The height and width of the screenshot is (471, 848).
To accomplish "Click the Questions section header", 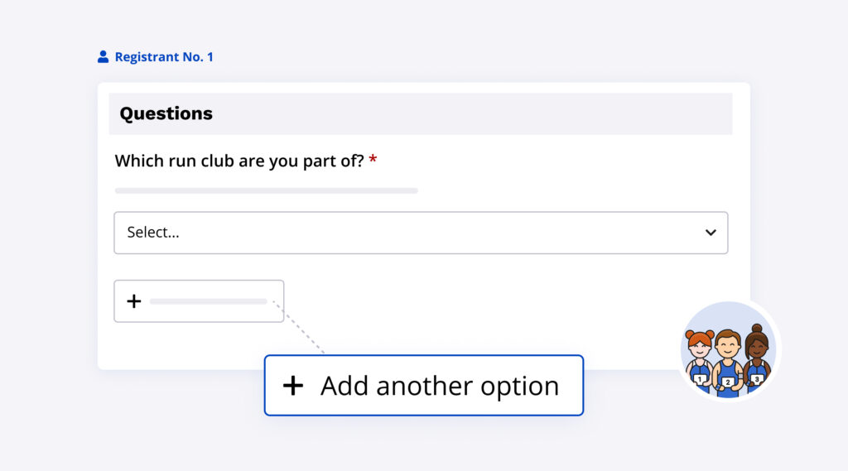I will point(166,114).
